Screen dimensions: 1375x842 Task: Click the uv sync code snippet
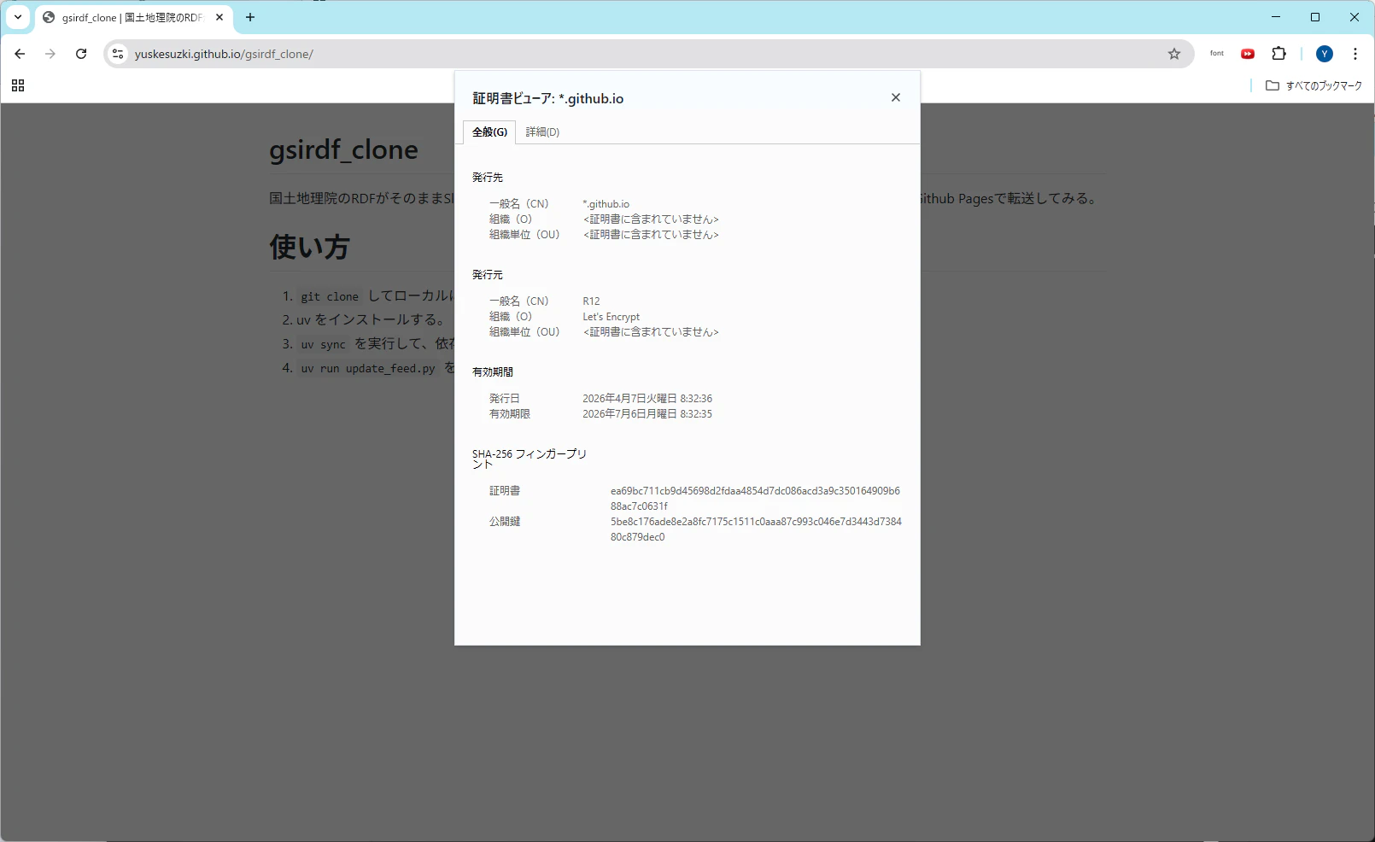point(323,344)
